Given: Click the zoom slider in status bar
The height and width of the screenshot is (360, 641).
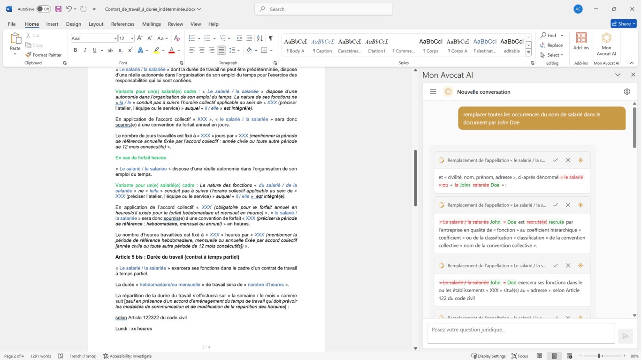Looking at the screenshot, I should point(599,356).
